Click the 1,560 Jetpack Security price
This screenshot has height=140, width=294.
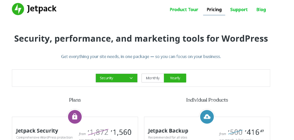point(121,132)
